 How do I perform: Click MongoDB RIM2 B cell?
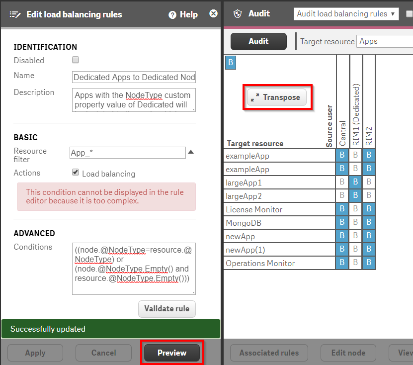[369, 223]
